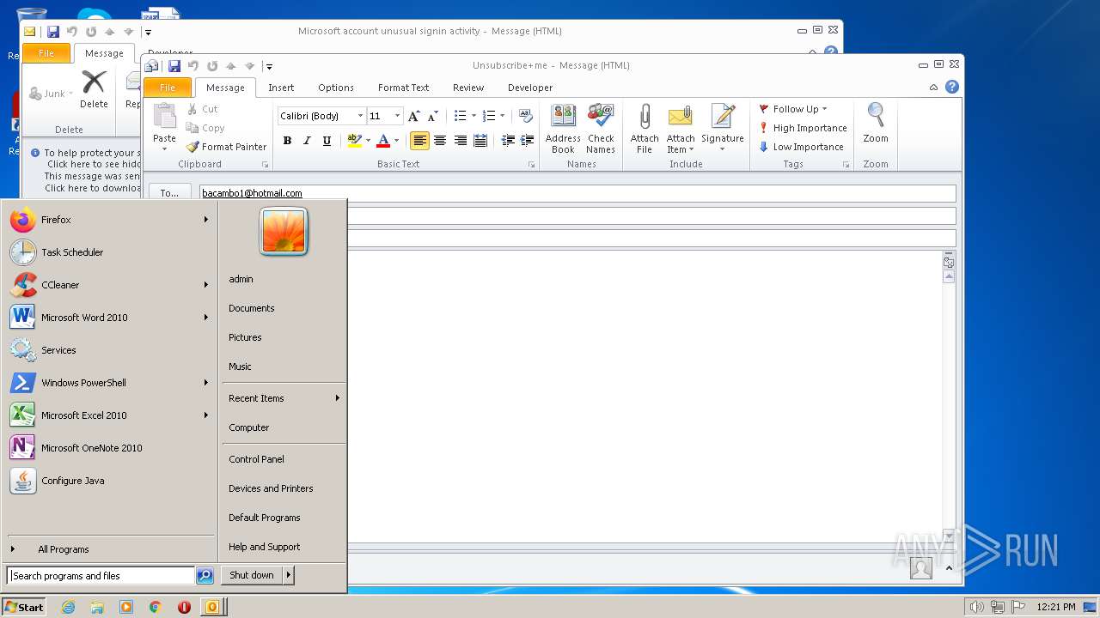Click Check Names icon

point(601,129)
